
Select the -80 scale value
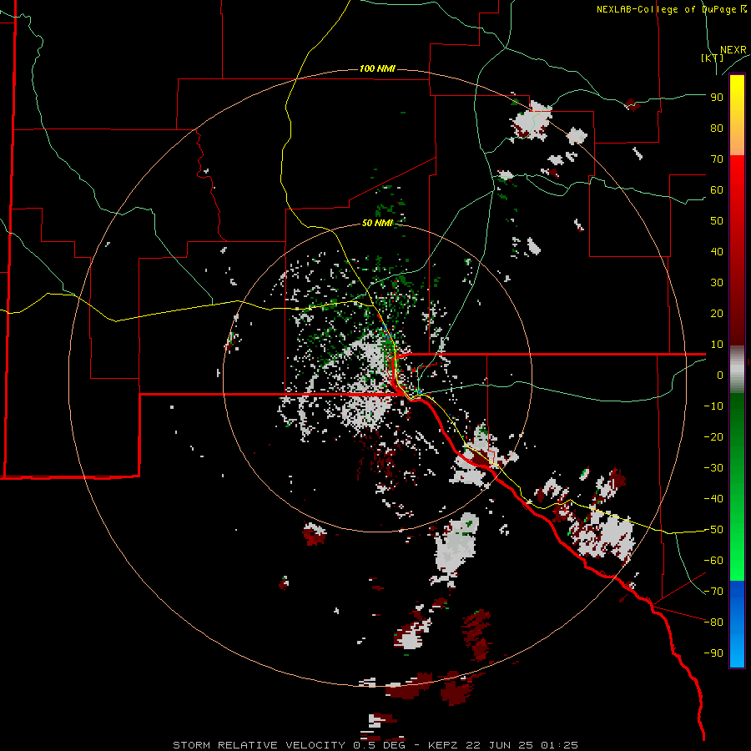713,622
